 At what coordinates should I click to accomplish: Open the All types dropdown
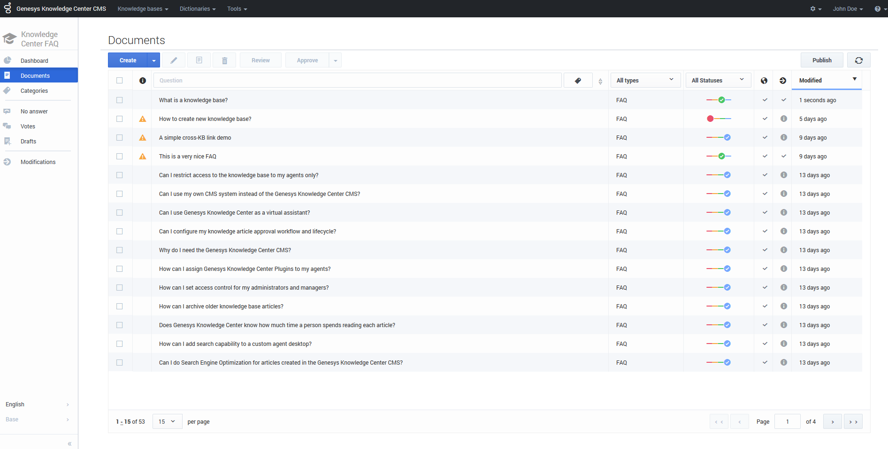[x=645, y=81]
